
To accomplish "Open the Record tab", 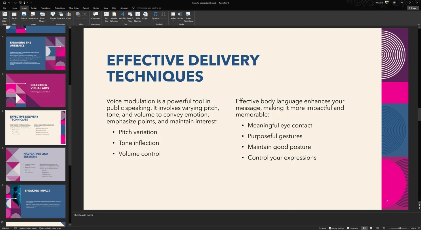I will pyautogui.click(x=86, y=8).
